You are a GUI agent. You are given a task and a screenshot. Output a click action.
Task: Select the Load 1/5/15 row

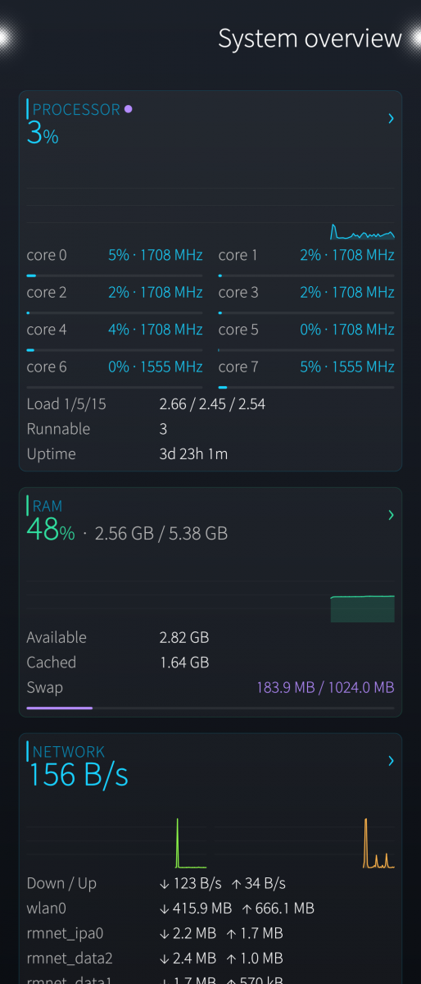pos(210,404)
